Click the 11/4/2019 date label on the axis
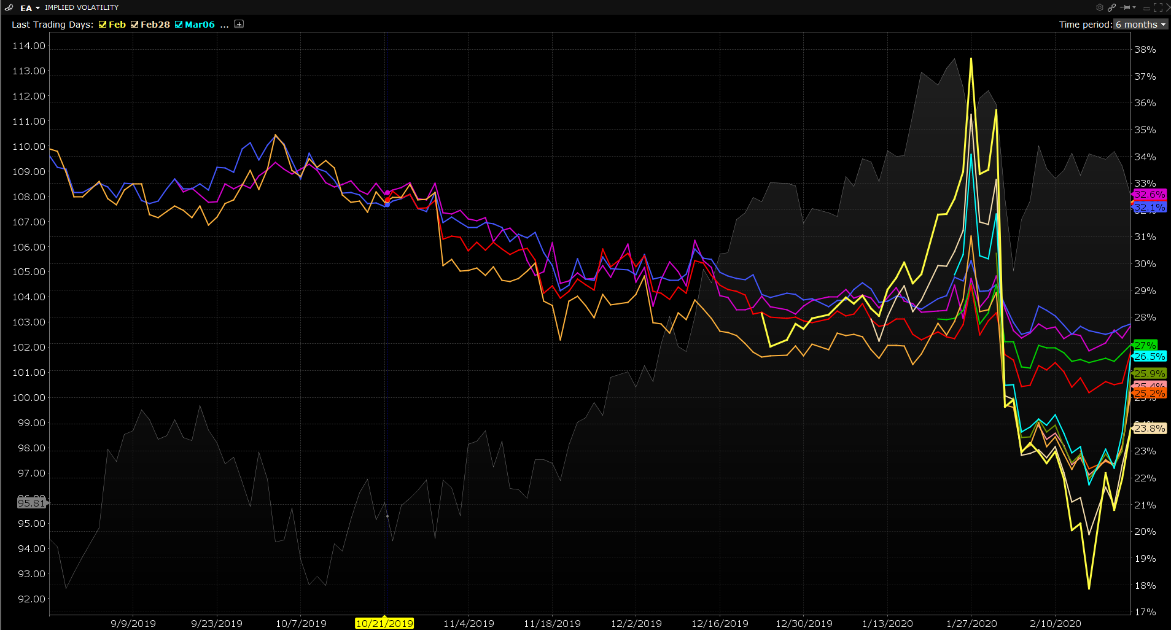 pos(469,623)
